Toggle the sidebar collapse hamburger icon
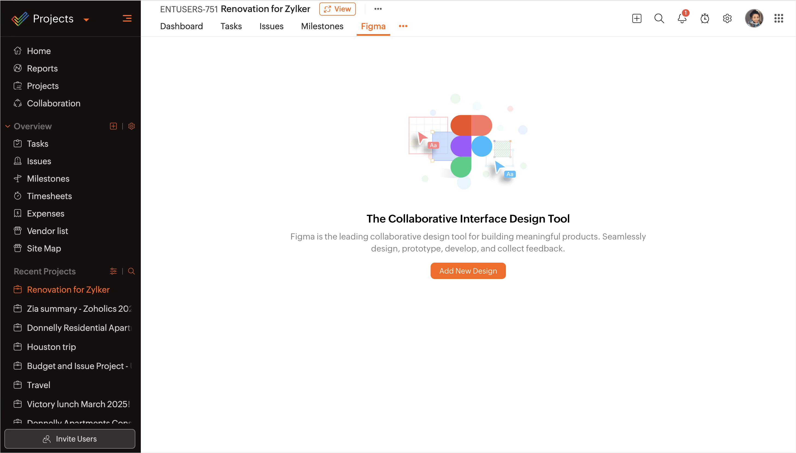Screen dimensions: 796x453 [x=127, y=18]
